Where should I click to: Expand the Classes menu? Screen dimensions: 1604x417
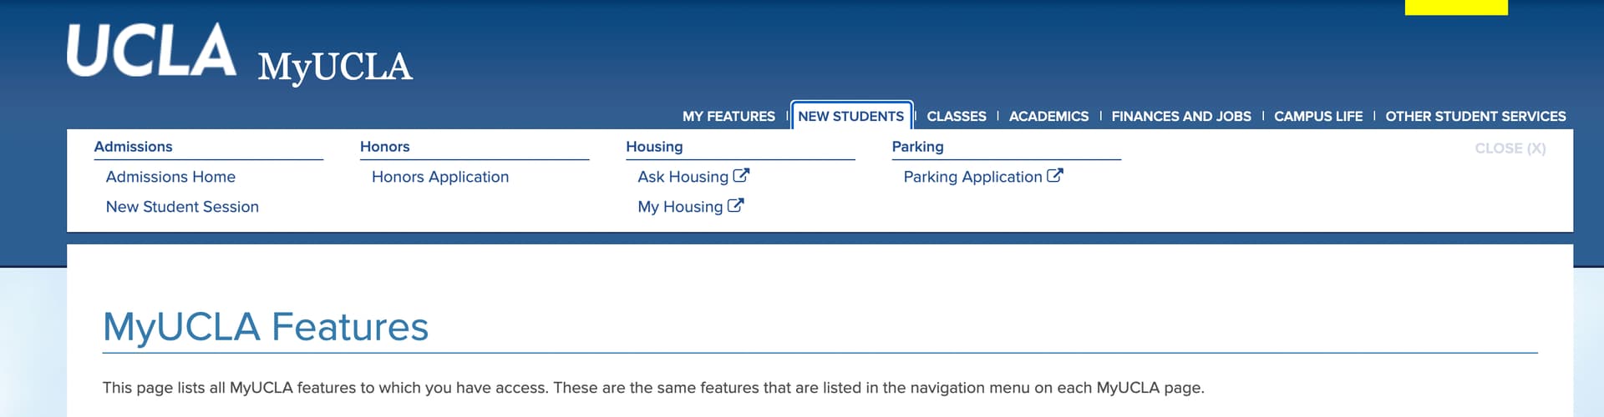pyautogui.click(x=957, y=116)
